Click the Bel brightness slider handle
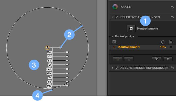 pos(67,52)
